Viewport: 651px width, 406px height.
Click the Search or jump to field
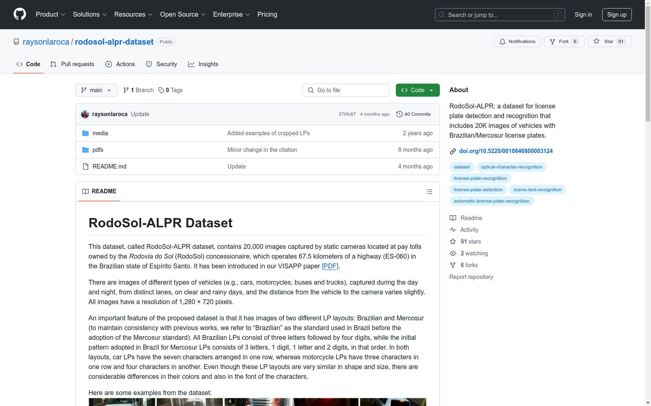point(500,15)
